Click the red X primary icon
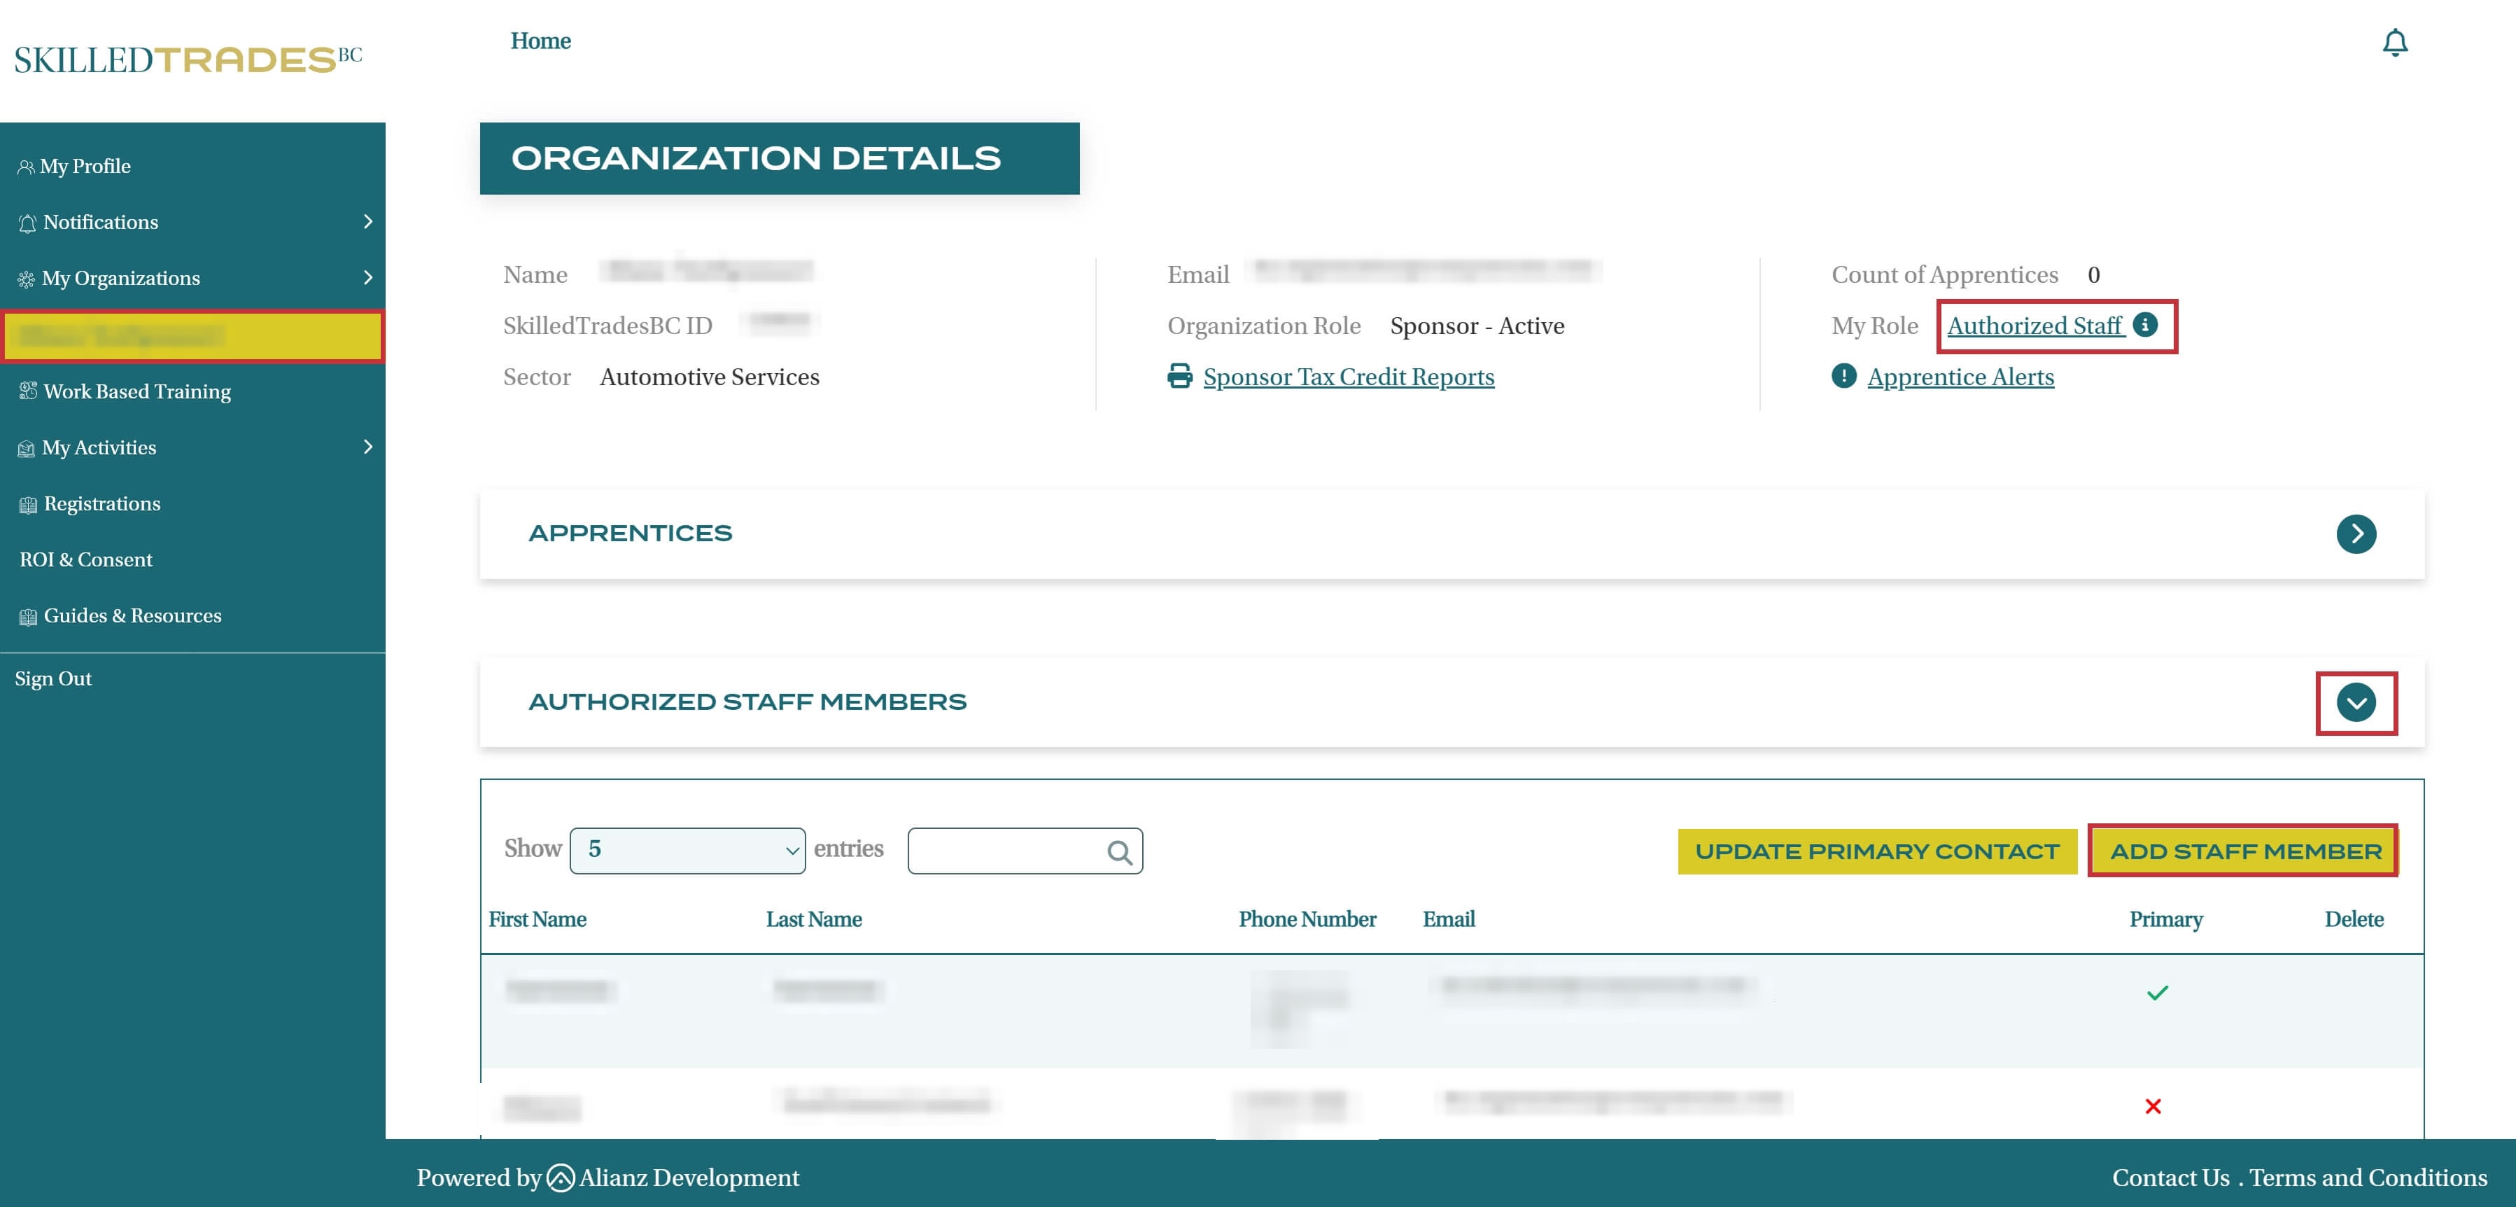The image size is (2516, 1207). 2153,1106
